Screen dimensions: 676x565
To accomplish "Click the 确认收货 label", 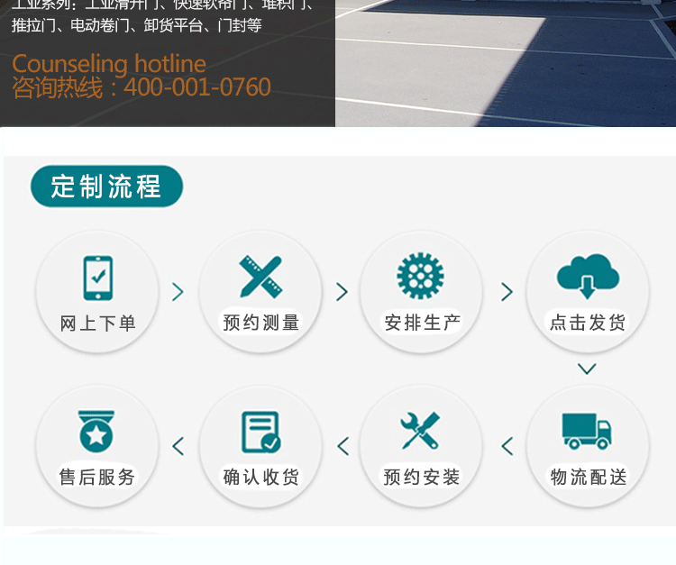I will 260,477.
